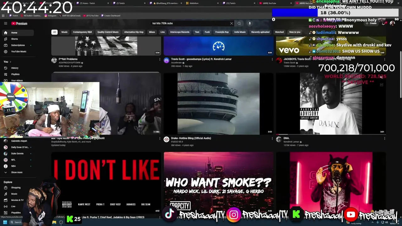This screenshot has width=402, height=226.
Task: Open the YouTube hamburger guide menu
Action: [5, 23]
